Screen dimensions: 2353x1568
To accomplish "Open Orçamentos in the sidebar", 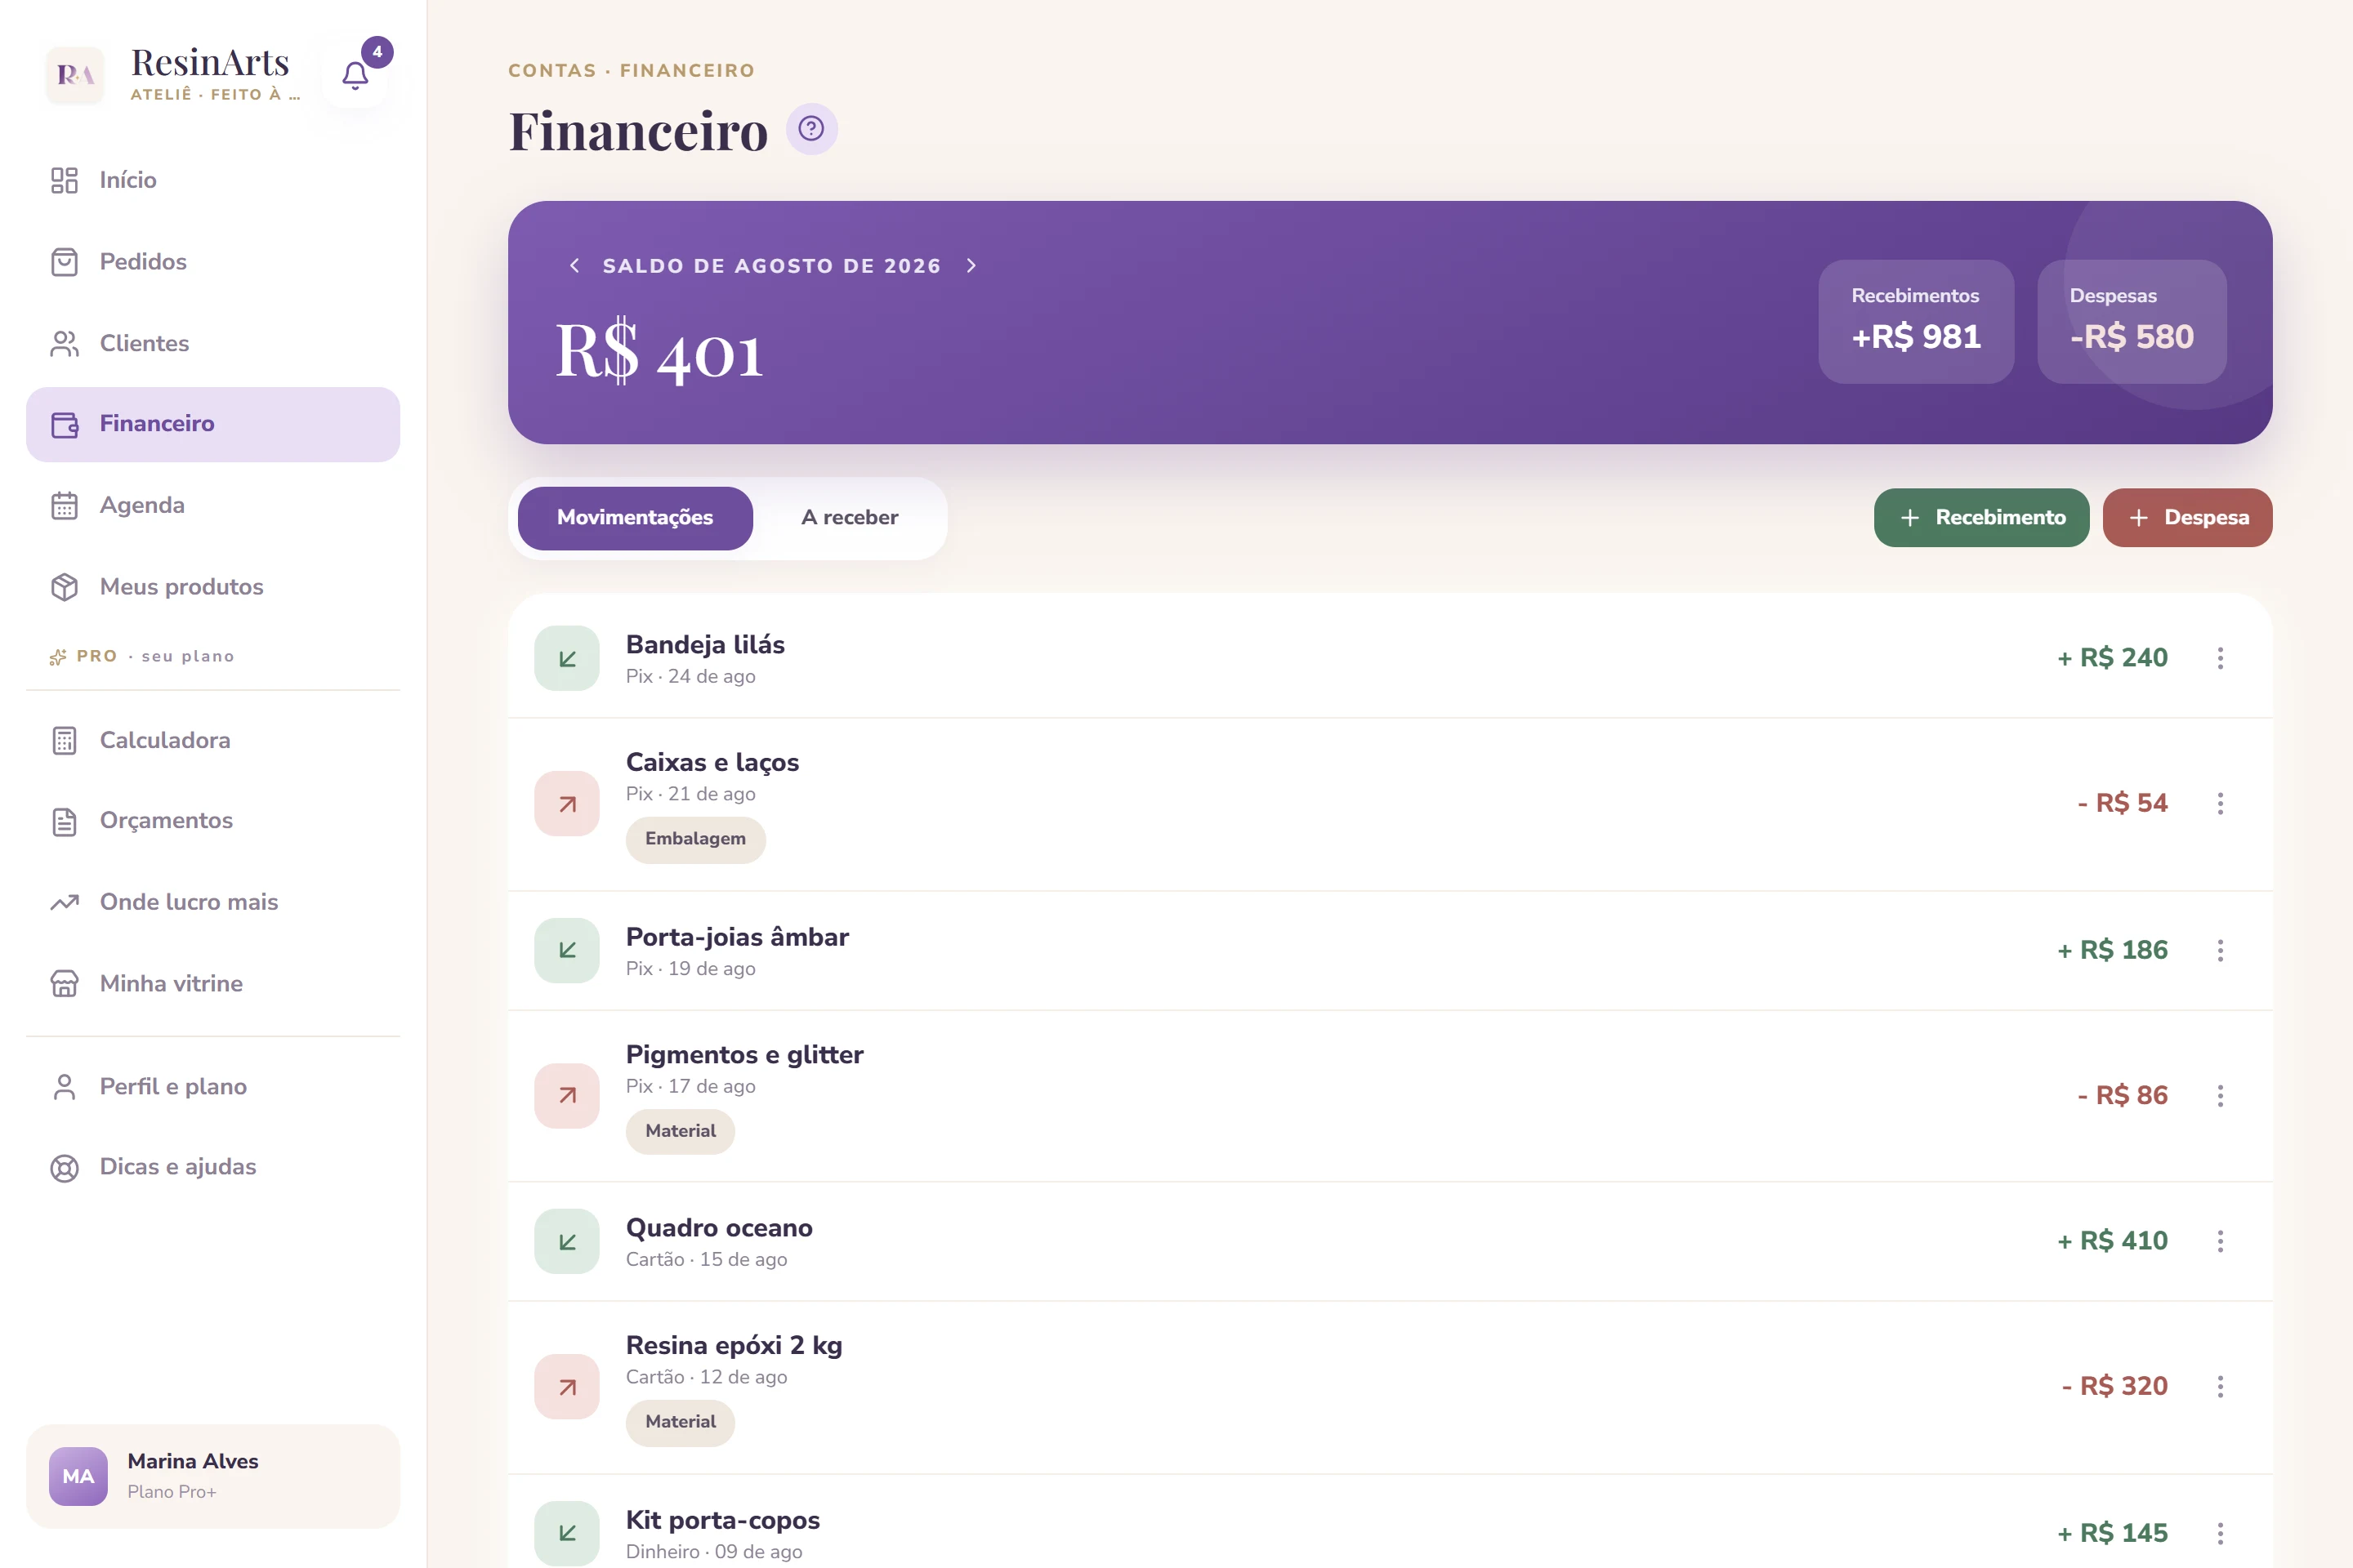I will click(x=213, y=821).
